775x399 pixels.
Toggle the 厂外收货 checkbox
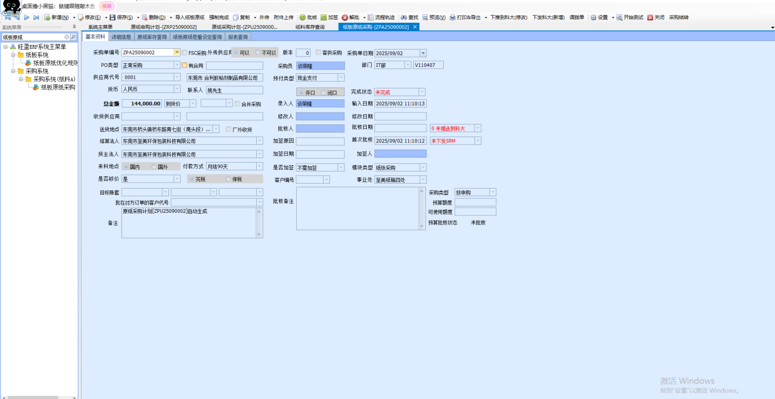pos(228,129)
